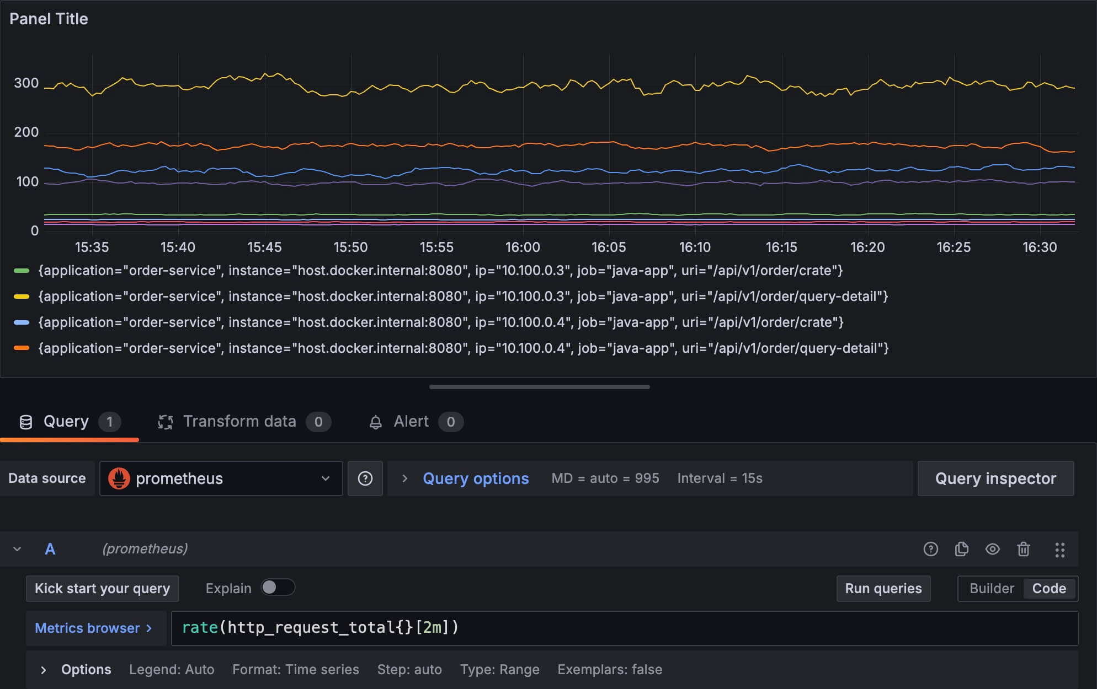
Task: Enable the Explain toggle switch
Action: 278,588
